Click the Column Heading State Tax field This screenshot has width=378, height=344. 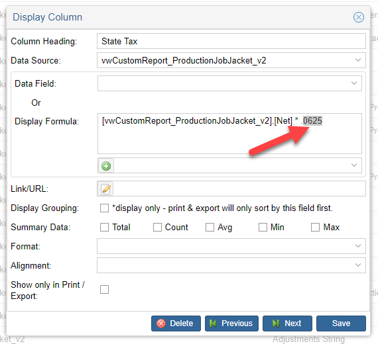click(231, 41)
